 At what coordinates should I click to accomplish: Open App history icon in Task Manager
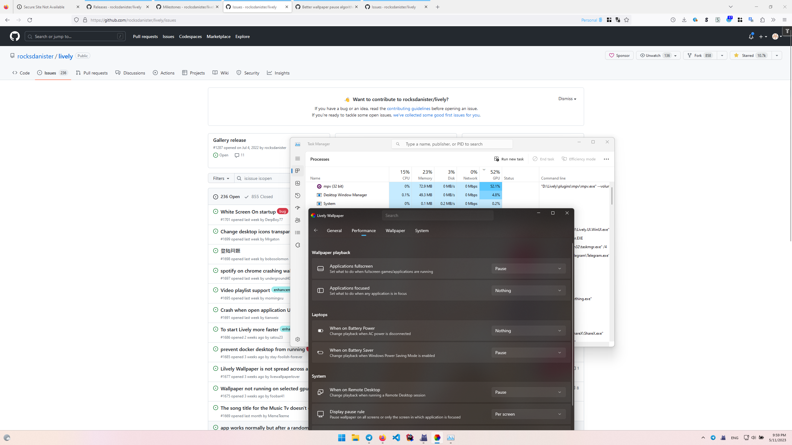[298, 196]
